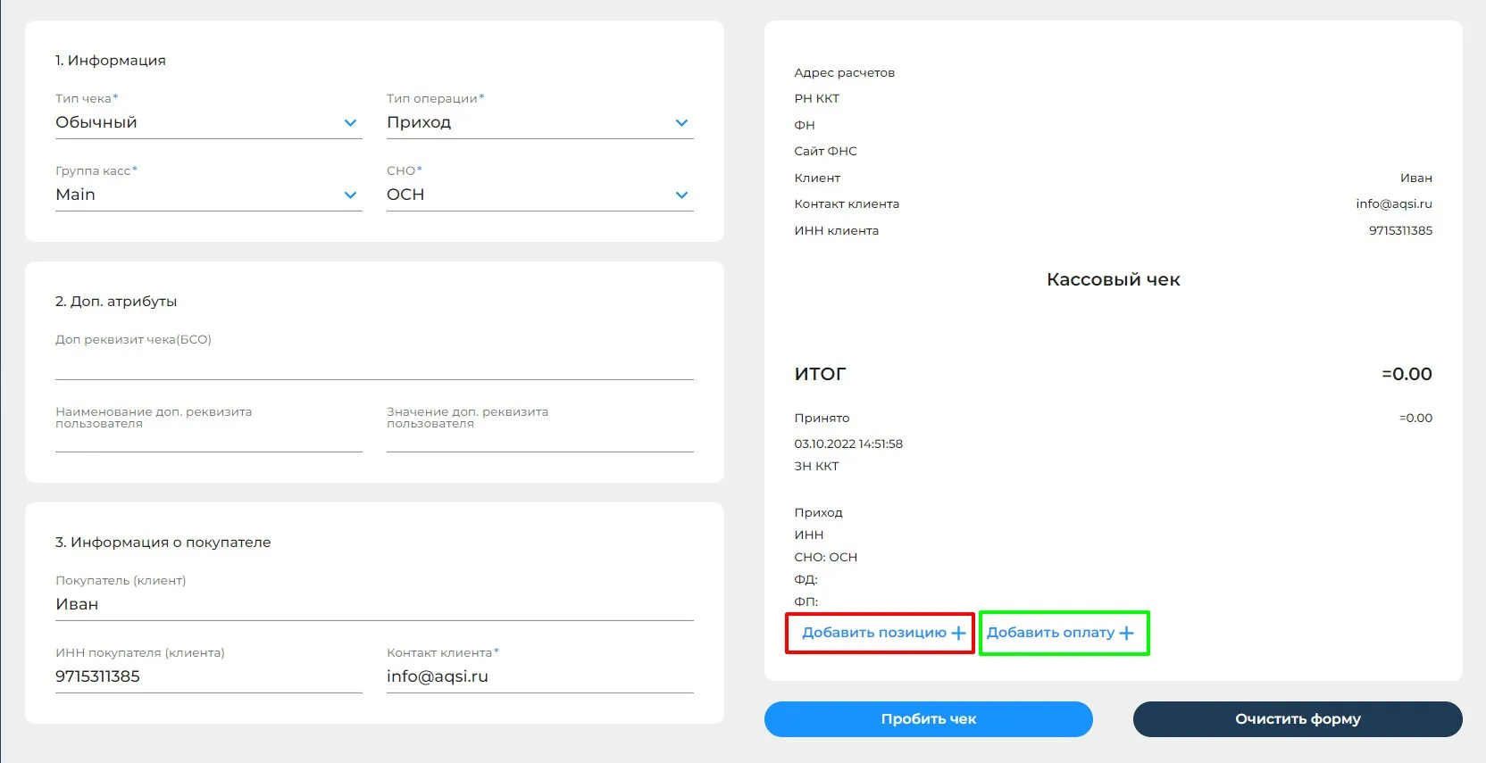Open the Тип операции dropdown chevron
Image resolution: width=1486 pixels, height=763 pixels.
681,123
